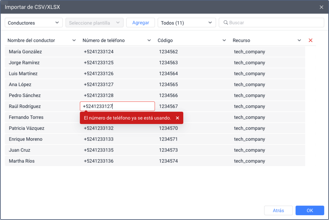This screenshot has height=220, width=329.
Task: Expand the Recurso column chevron
Action: click(299, 40)
